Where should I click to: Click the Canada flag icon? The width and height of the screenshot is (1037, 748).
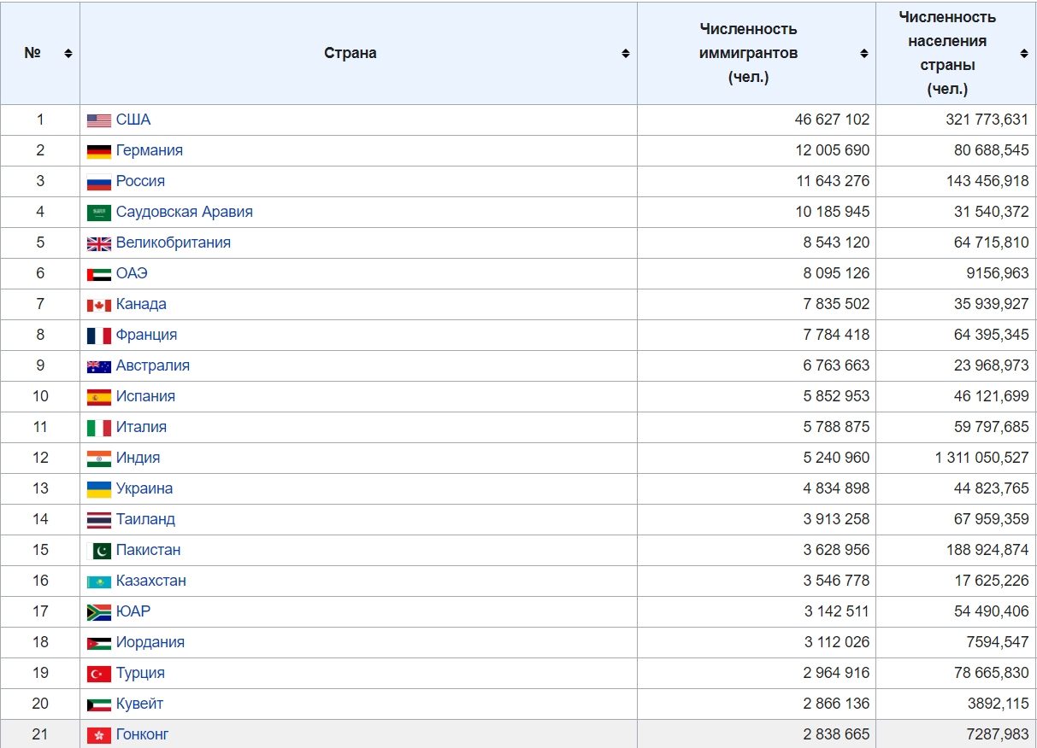click(x=99, y=305)
